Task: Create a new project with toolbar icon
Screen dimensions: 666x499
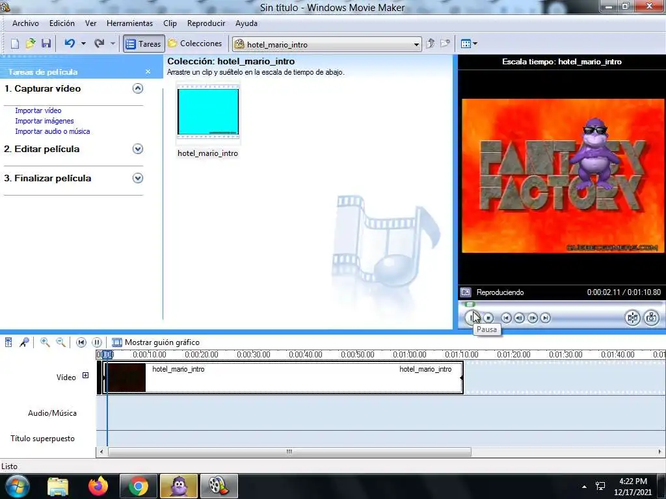Action: [x=15, y=44]
